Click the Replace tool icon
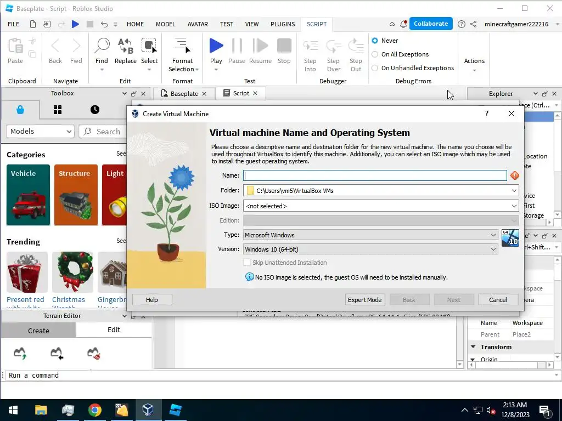The width and height of the screenshot is (562, 421). tap(126, 46)
